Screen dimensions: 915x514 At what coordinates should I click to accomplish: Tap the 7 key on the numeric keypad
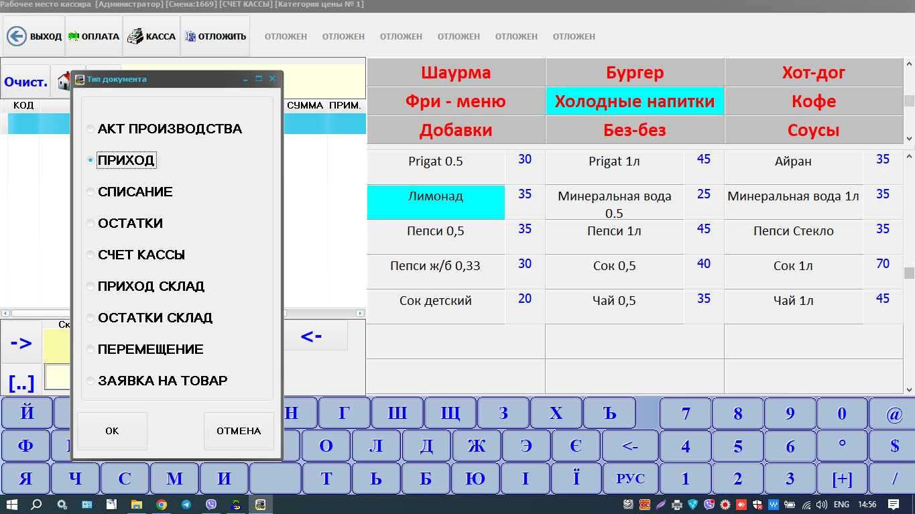[x=685, y=413]
